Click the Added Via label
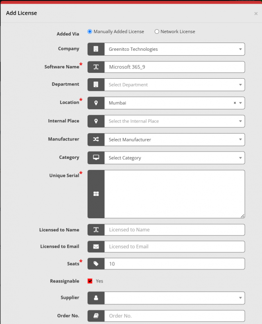 68,34
